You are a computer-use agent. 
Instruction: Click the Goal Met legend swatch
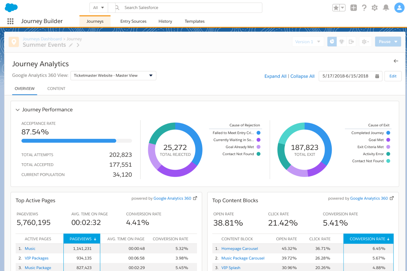(388, 140)
